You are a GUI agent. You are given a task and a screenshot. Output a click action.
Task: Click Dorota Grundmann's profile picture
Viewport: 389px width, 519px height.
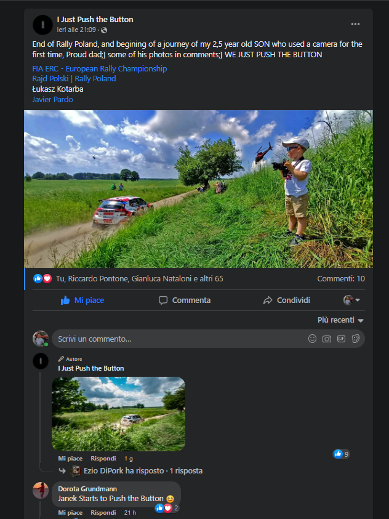(41, 490)
